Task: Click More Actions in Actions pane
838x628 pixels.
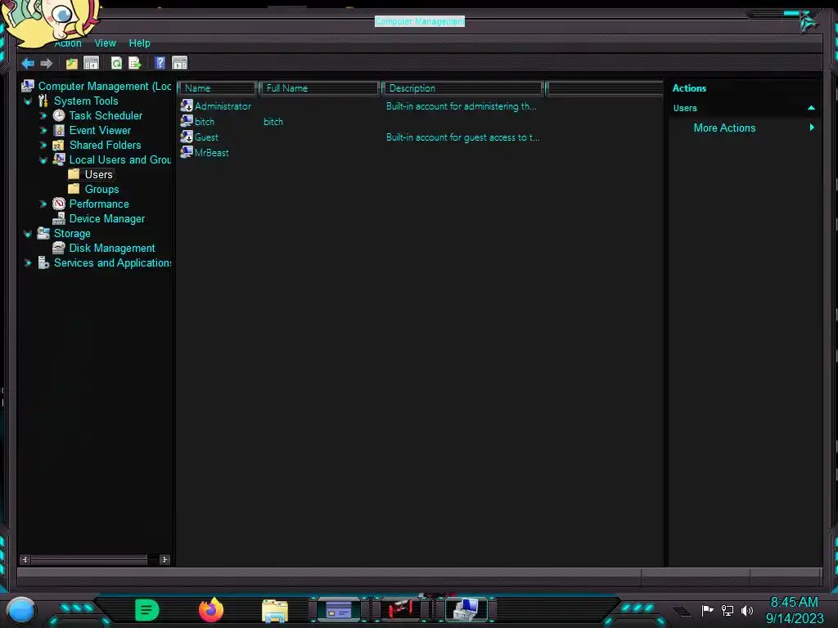Action: [724, 128]
